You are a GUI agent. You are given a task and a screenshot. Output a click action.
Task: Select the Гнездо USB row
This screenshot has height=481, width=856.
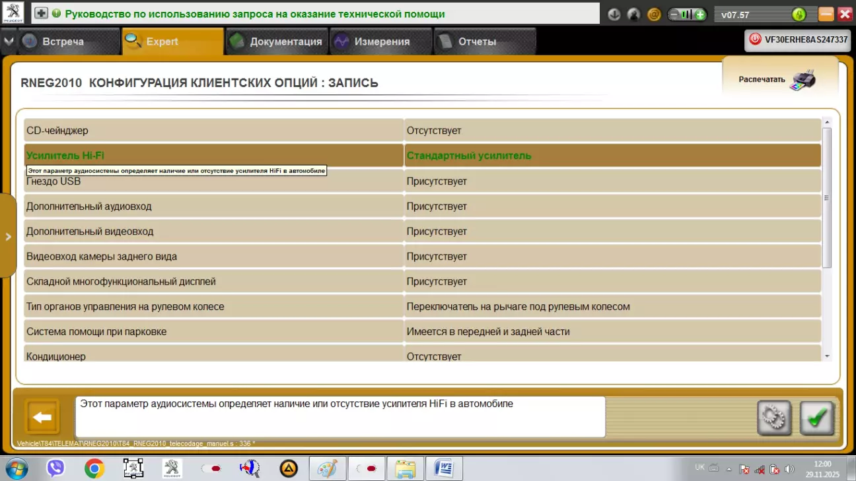213,181
